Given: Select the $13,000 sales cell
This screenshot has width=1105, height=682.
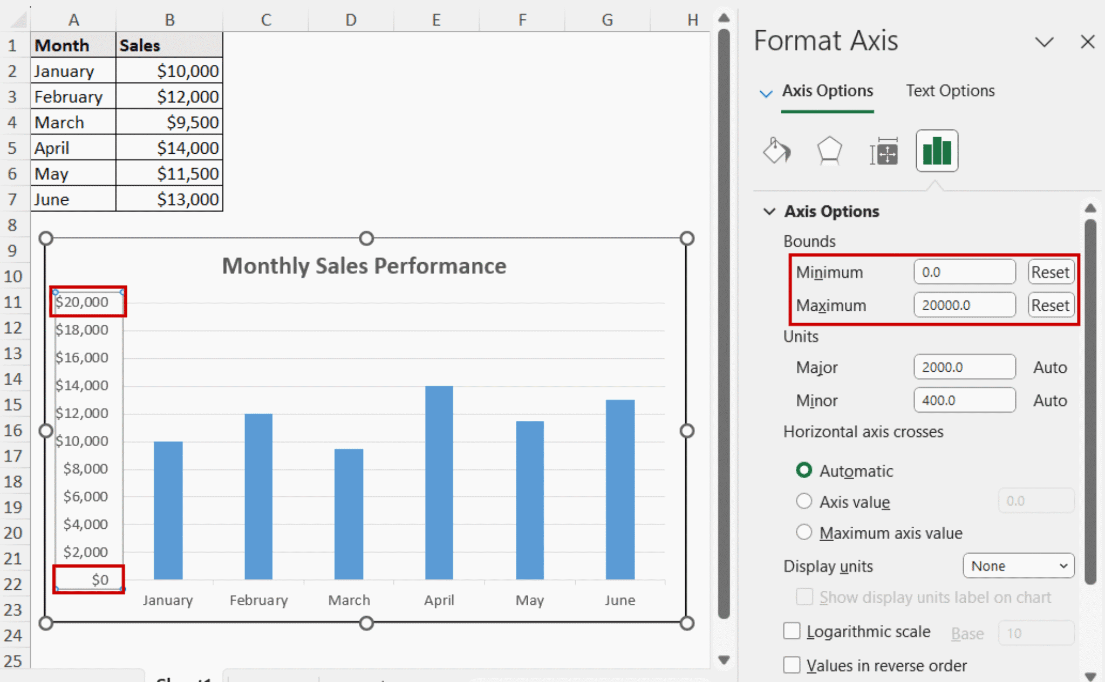Looking at the screenshot, I should click(x=169, y=199).
